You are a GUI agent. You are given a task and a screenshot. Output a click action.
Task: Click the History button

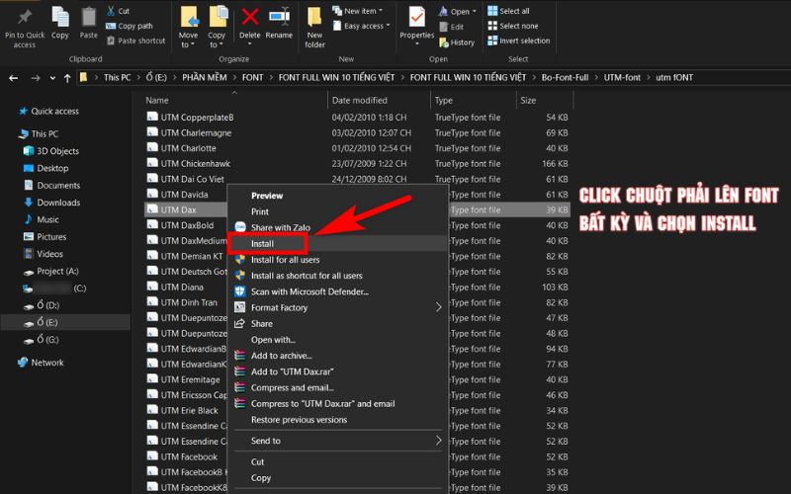[x=457, y=42]
